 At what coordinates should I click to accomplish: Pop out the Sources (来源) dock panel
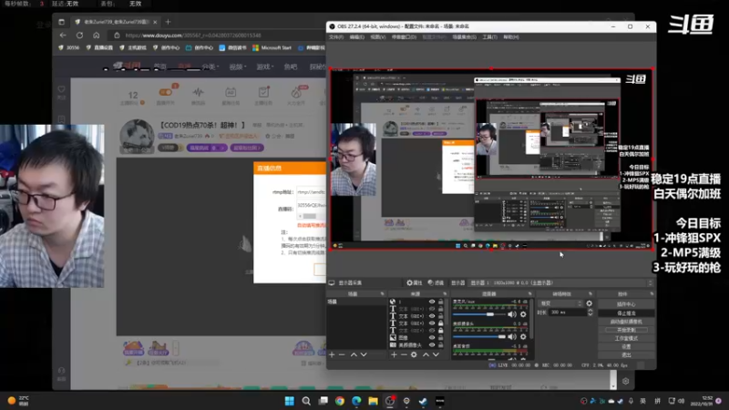(x=445, y=293)
